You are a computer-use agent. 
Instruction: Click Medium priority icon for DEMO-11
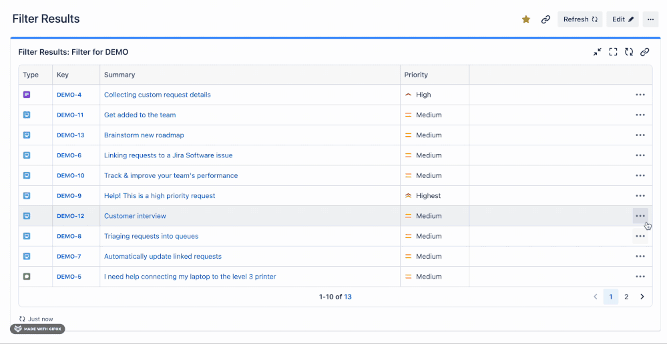pos(409,115)
